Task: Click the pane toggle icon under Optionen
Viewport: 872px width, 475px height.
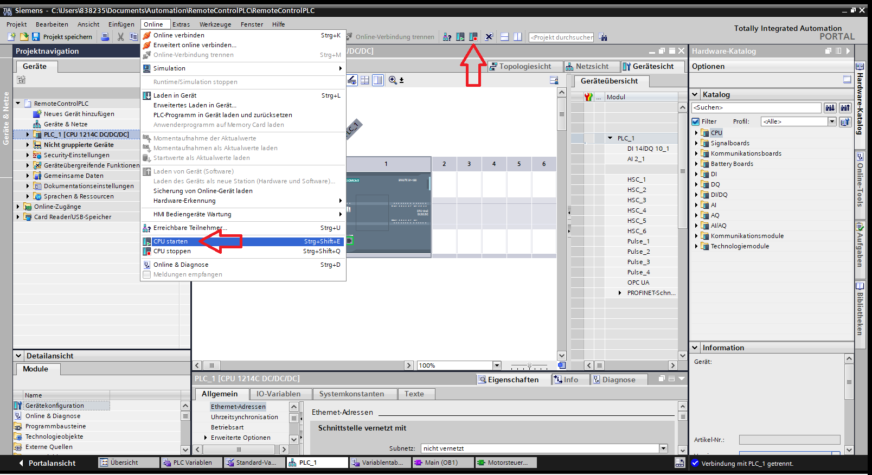Action: click(x=847, y=80)
